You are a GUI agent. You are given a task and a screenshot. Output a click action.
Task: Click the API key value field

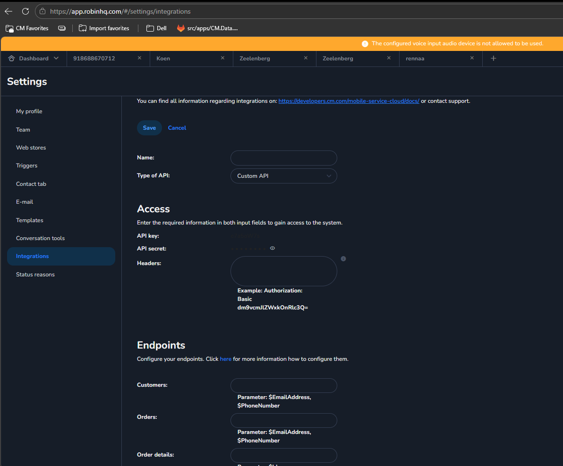click(246, 236)
